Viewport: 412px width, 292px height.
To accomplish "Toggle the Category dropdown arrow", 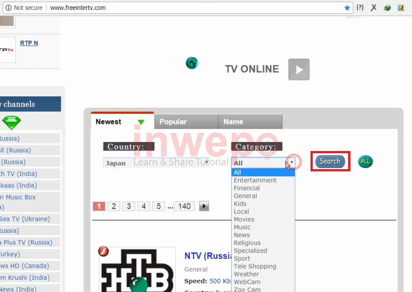I will tap(291, 162).
